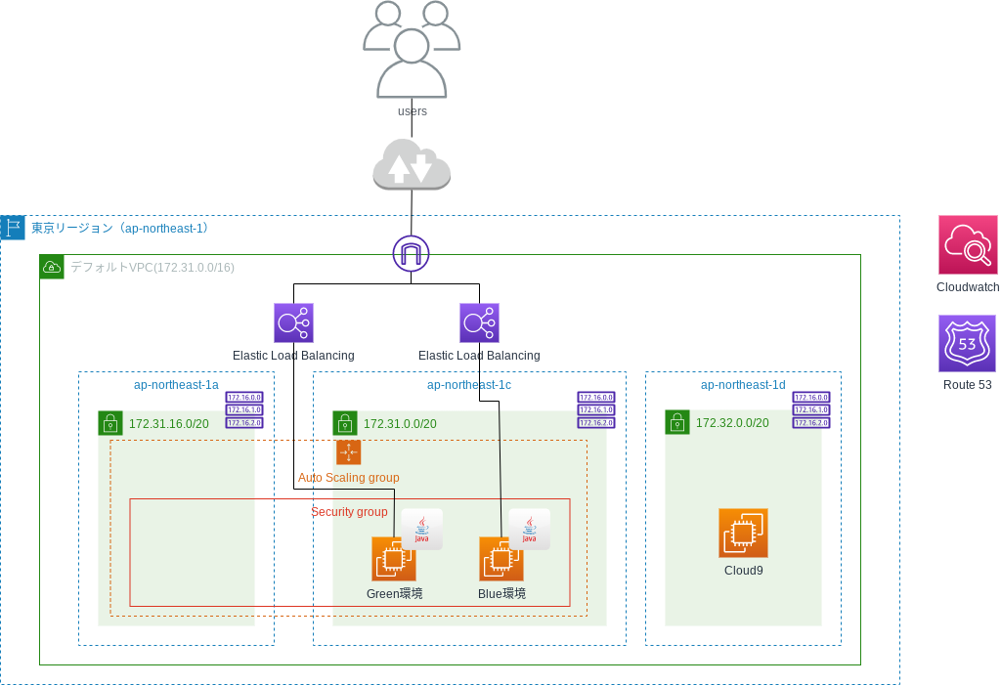Select the Cloud9 instance icon
The image size is (1001, 685).
click(x=743, y=533)
